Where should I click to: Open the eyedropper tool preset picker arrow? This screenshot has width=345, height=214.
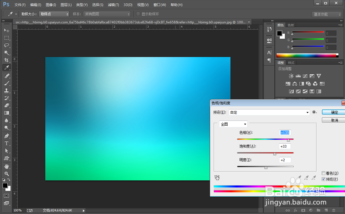(16, 14)
